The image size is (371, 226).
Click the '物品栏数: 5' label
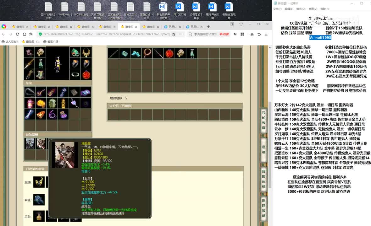[x=118, y=98]
